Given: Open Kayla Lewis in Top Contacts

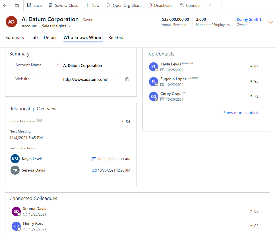Looking at the screenshot, I should pyautogui.click(x=171, y=64).
